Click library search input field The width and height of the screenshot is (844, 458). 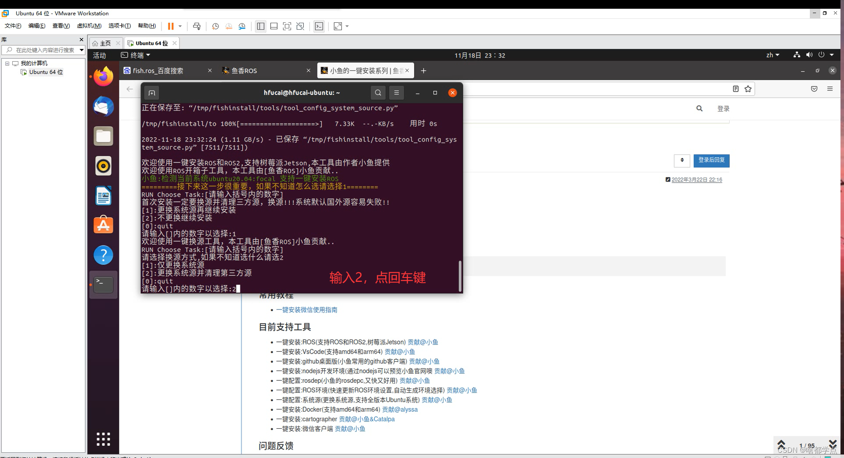coord(45,50)
